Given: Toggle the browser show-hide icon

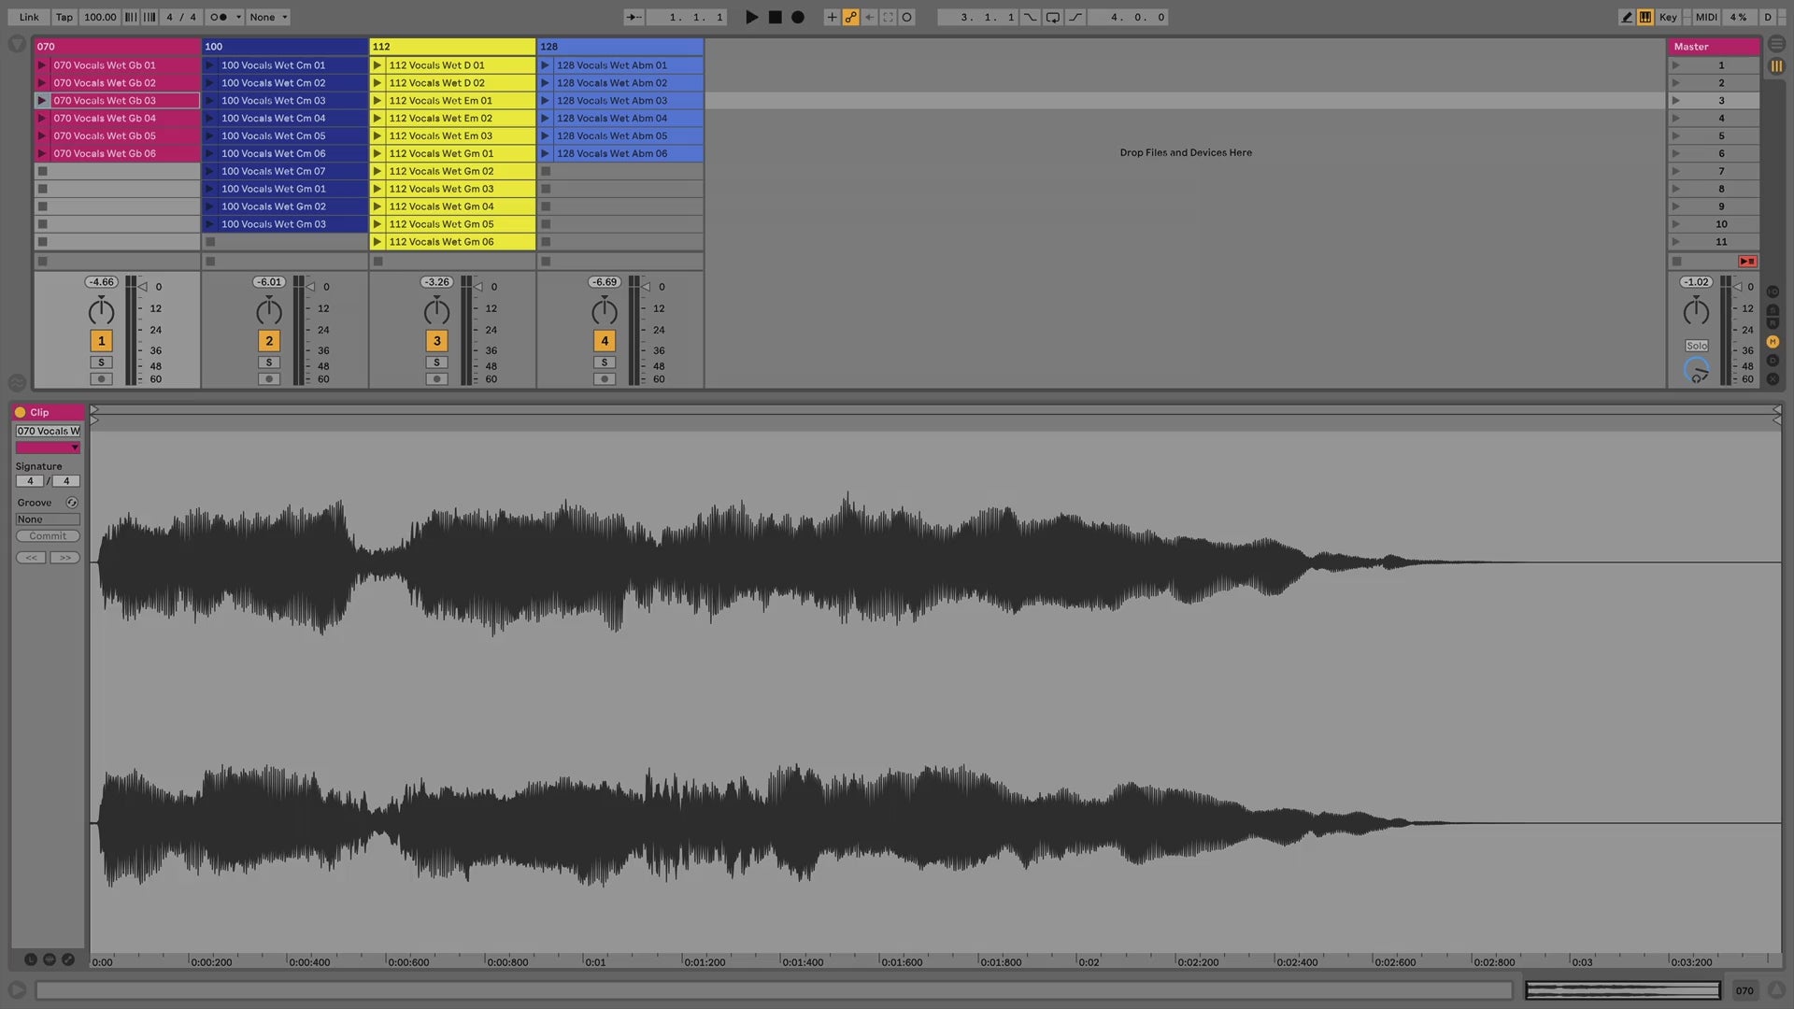Looking at the screenshot, I should pyautogui.click(x=17, y=44).
